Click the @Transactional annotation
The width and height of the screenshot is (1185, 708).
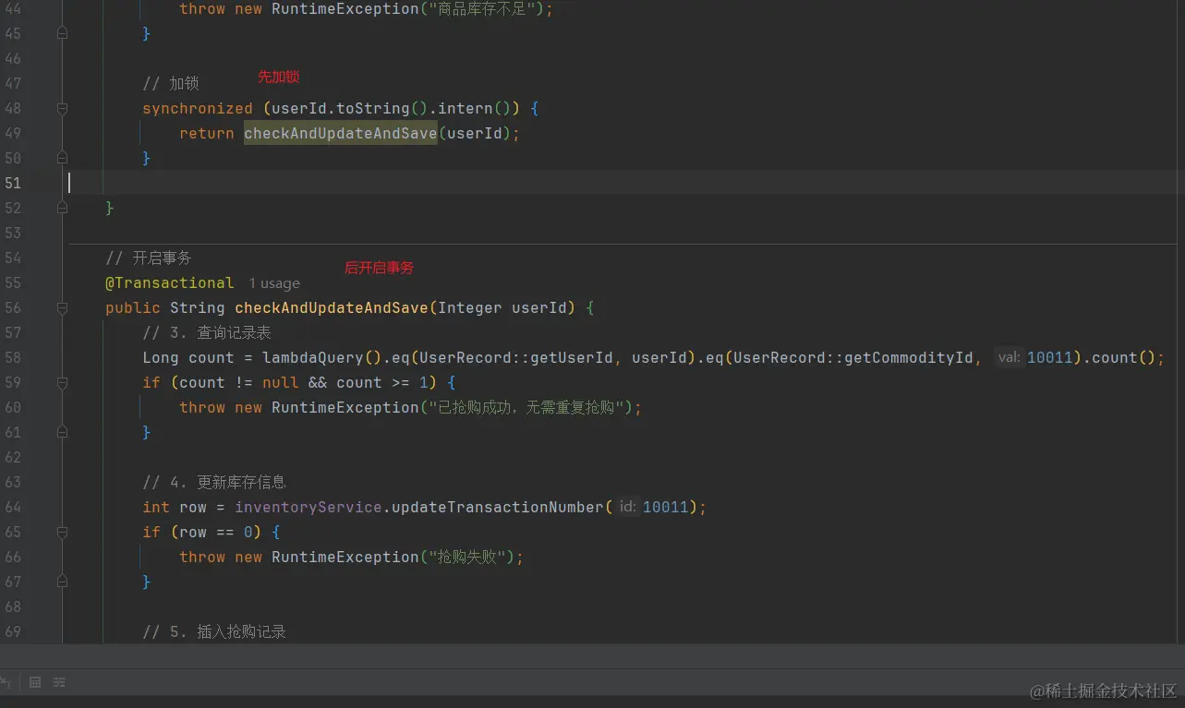pos(170,282)
